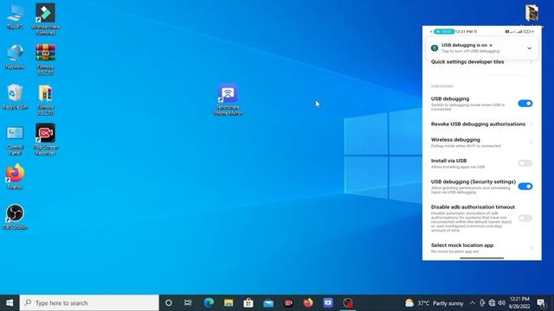The width and height of the screenshot is (554, 311).
Task: Open This PC desktop icon
Action: coord(15,16)
